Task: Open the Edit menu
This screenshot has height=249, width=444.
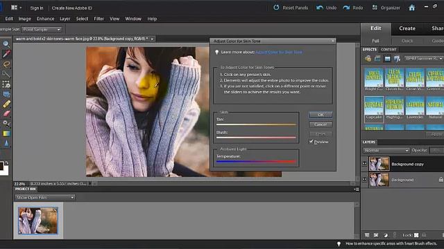Action: pyautogui.click(x=9, y=19)
